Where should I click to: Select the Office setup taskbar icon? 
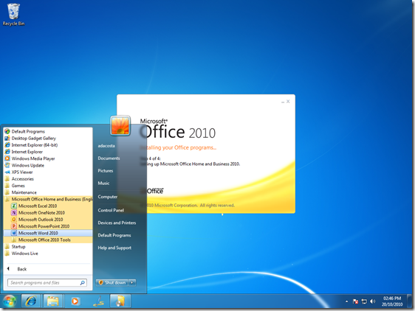(120, 301)
